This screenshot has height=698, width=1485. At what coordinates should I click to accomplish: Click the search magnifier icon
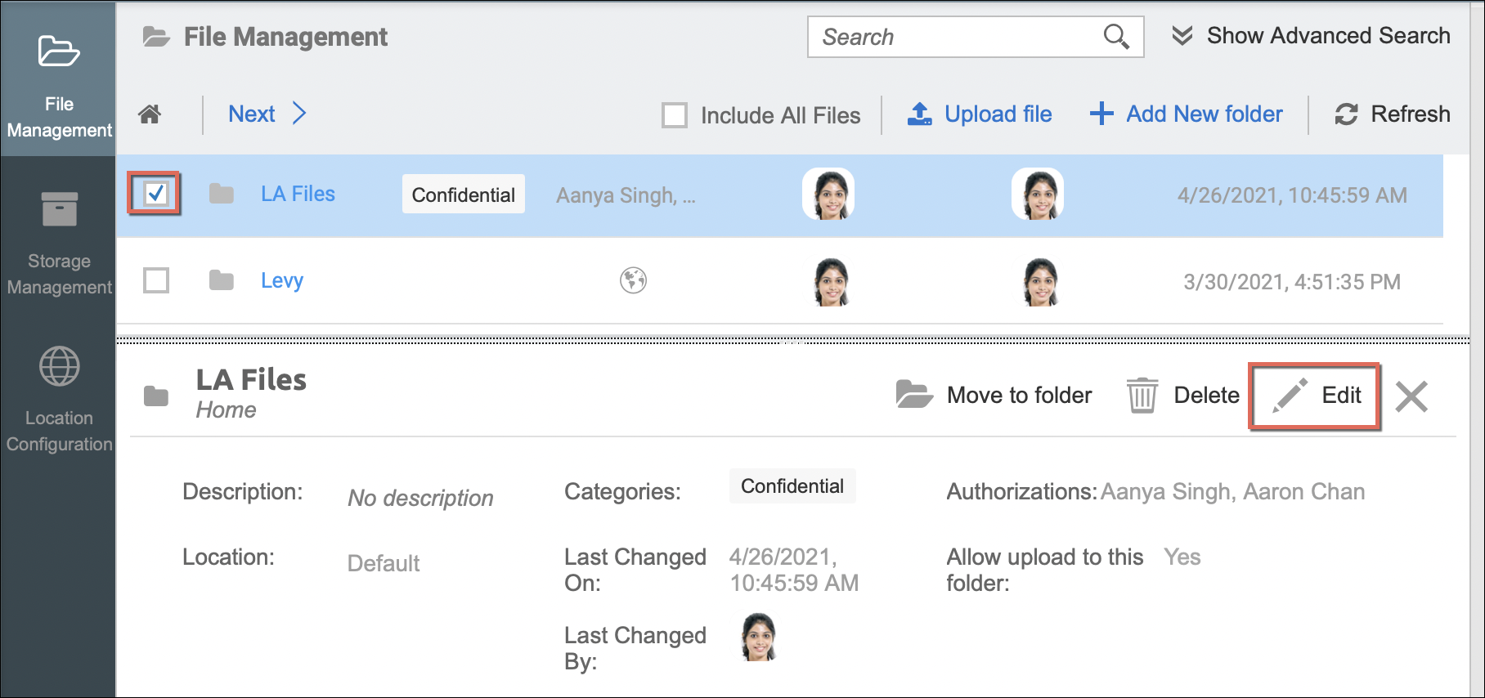click(x=1115, y=37)
